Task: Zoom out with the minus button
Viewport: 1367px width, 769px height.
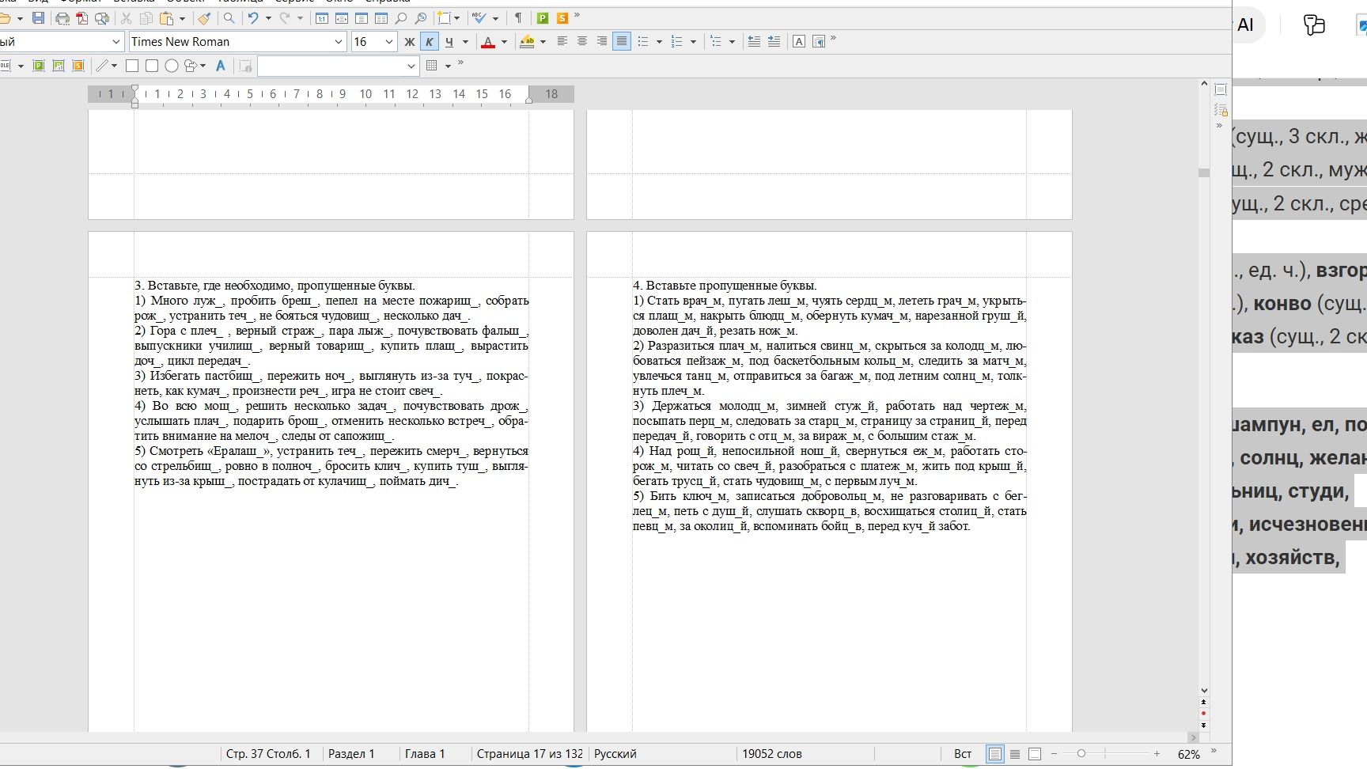Action: coord(1054,754)
